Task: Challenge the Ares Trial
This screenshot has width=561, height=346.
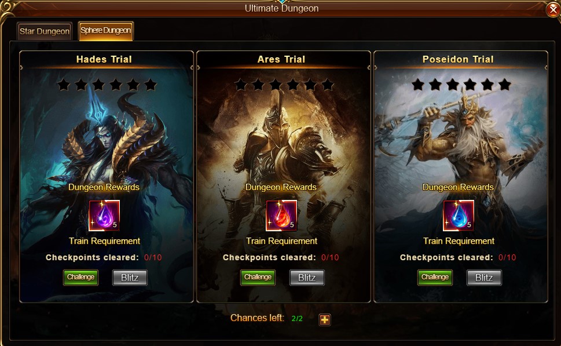Action: 258,277
